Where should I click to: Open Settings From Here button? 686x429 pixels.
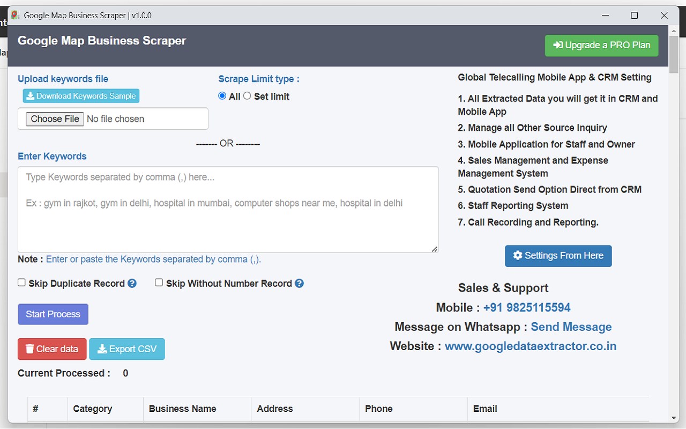point(558,256)
